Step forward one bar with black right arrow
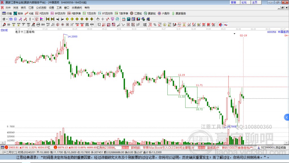Screen dimensions: 289x163 [x=62, y=19]
